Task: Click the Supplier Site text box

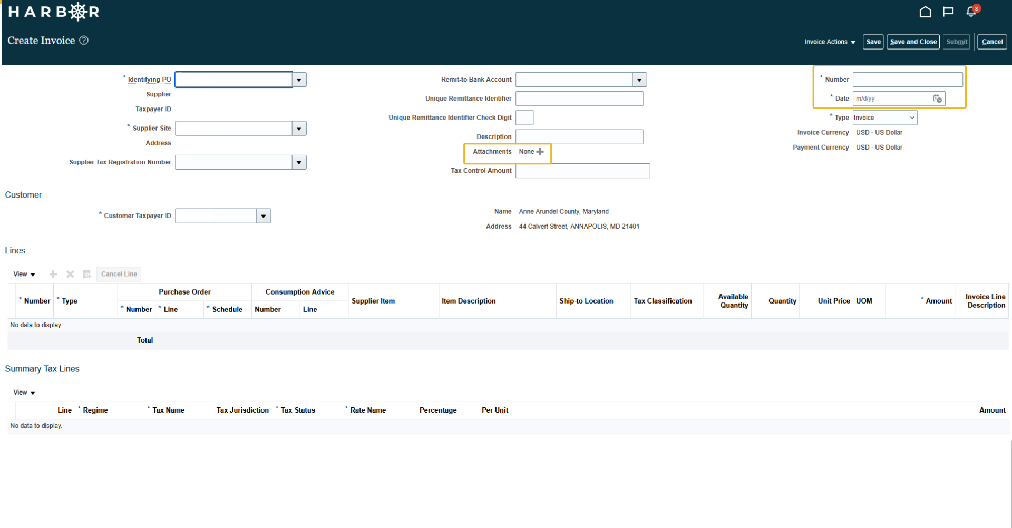Action: click(233, 129)
